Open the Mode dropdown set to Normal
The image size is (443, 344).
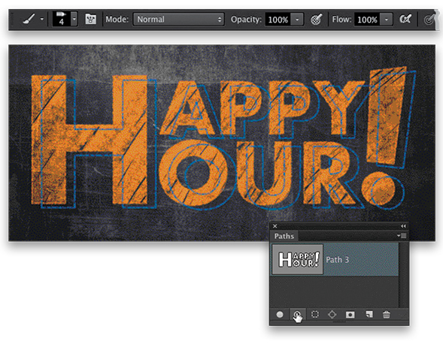click(x=178, y=20)
